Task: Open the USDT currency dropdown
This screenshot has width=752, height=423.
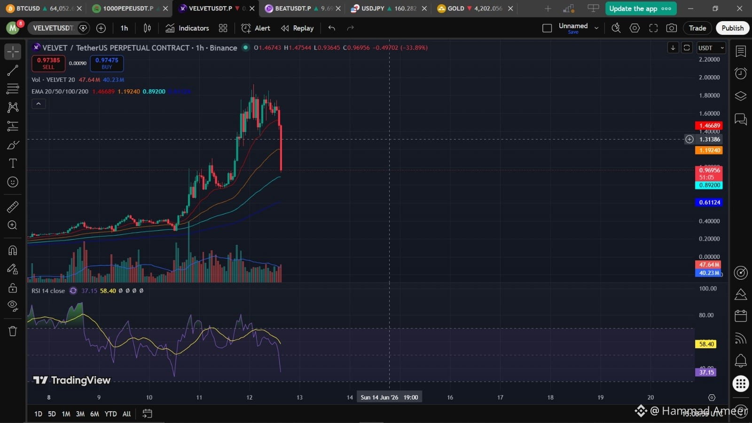Action: click(711, 48)
